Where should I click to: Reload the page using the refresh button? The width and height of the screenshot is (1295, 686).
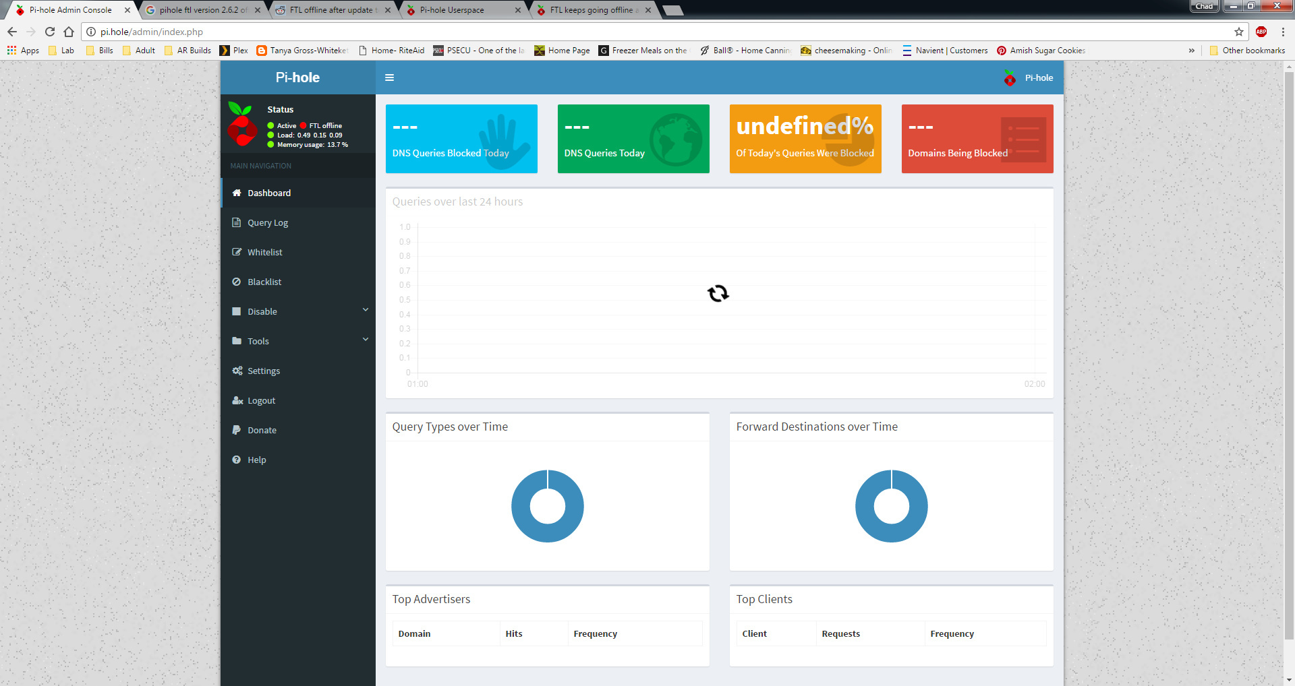(50, 32)
